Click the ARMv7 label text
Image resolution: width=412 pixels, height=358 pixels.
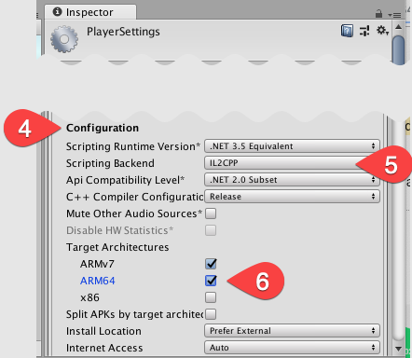click(97, 264)
